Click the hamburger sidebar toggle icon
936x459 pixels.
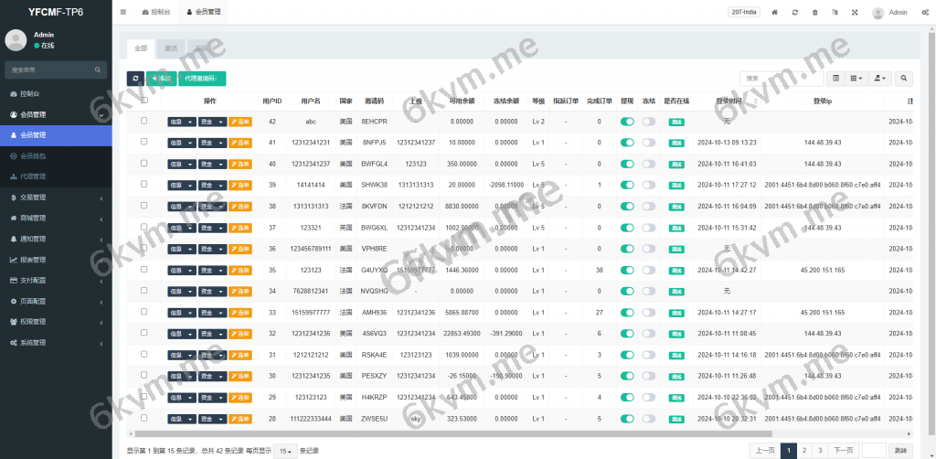[x=123, y=13]
